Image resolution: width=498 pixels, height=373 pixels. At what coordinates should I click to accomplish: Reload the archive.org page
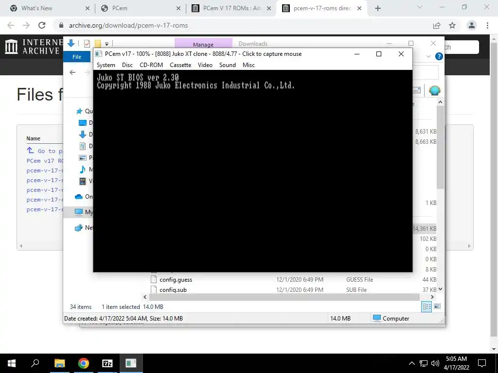click(42, 25)
